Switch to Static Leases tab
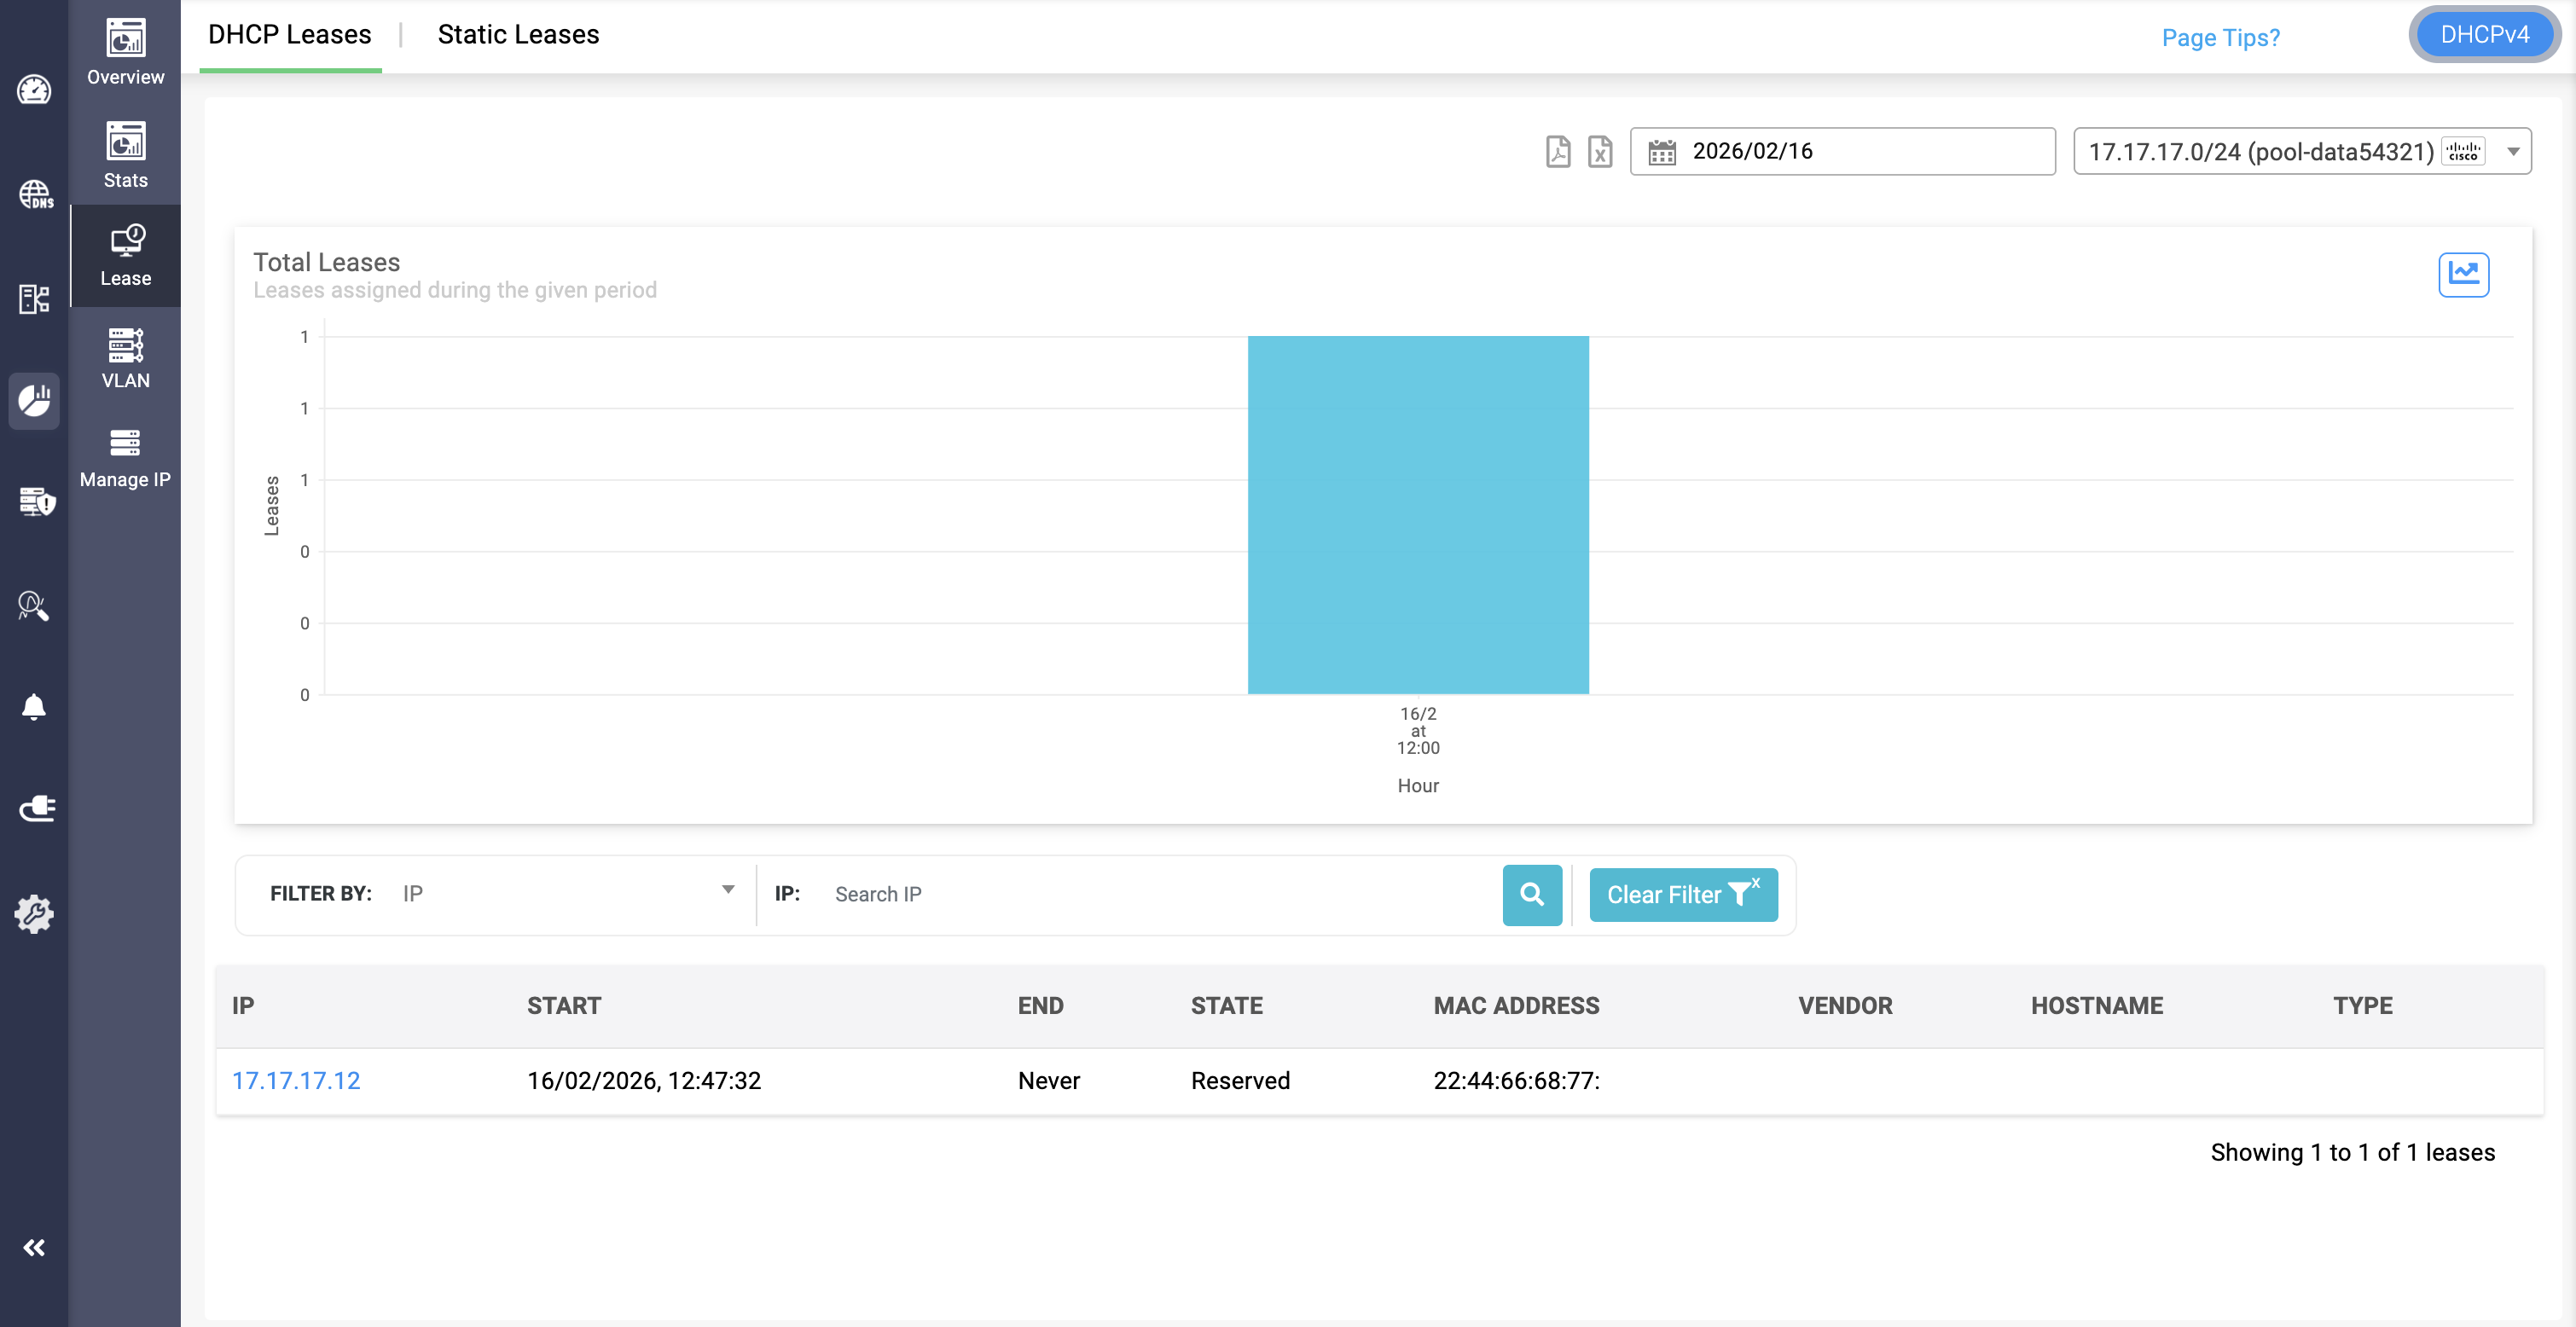Viewport: 2576px width, 1327px height. [x=518, y=35]
